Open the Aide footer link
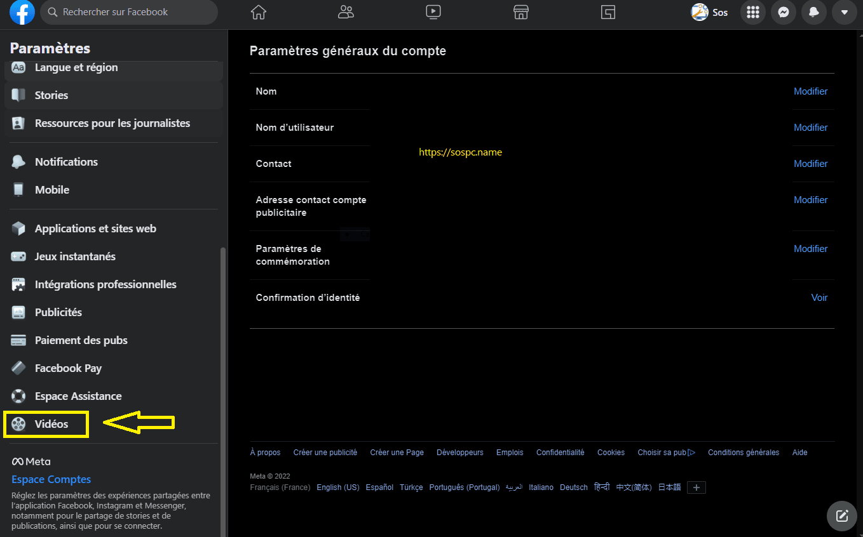Viewport: 863px width, 537px height. [800, 453]
